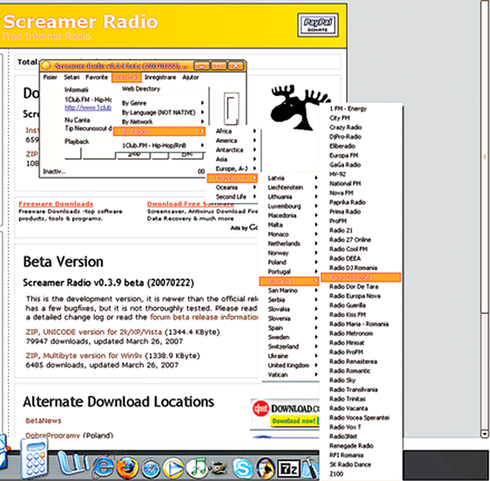The image size is (490, 481).
Task: Expand the Europe, A-J submenu
Action: point(233,169)
